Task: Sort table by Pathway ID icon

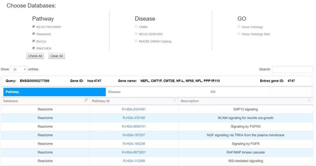Action: [x=175, y=100]
